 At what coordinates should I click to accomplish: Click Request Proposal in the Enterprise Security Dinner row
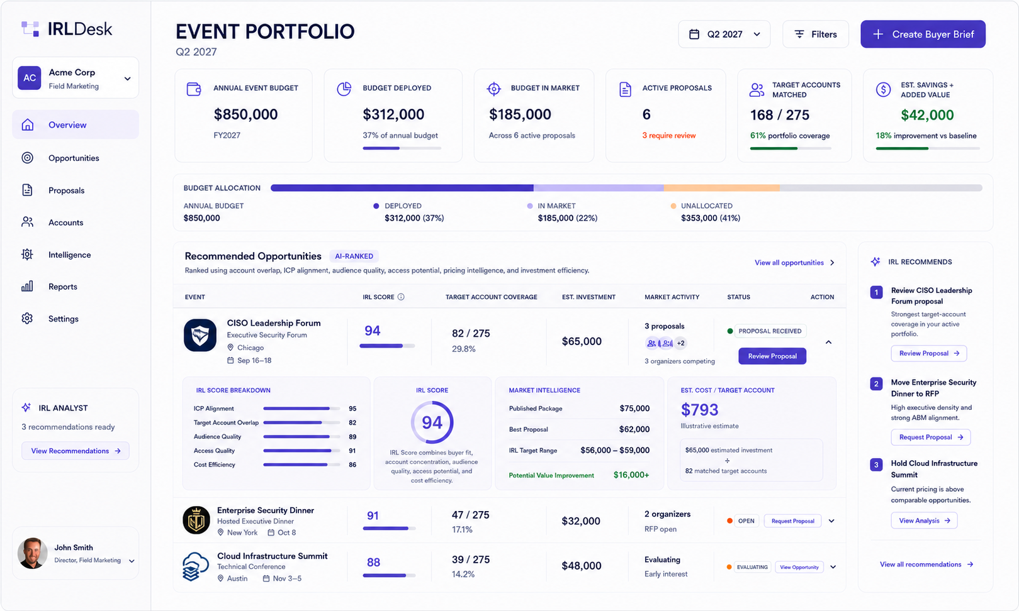pos(792,521)
